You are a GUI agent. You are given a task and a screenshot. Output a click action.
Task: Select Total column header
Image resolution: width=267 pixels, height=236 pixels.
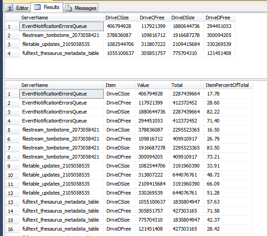coord(186,85)
